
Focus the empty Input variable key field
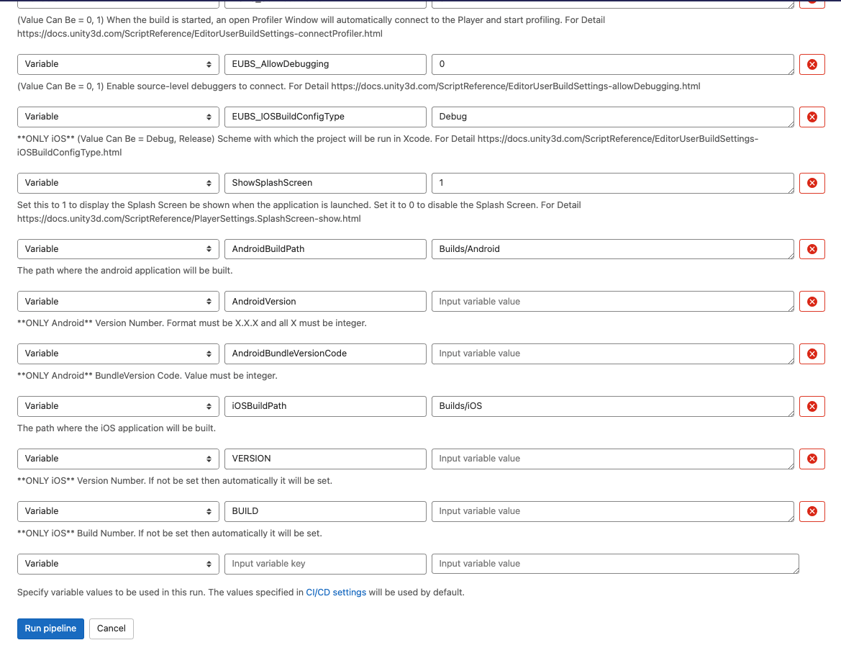click(x=325, y=564)
